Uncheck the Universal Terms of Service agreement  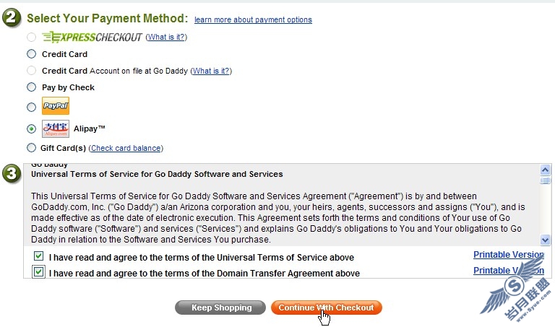(x=38, y=256)
